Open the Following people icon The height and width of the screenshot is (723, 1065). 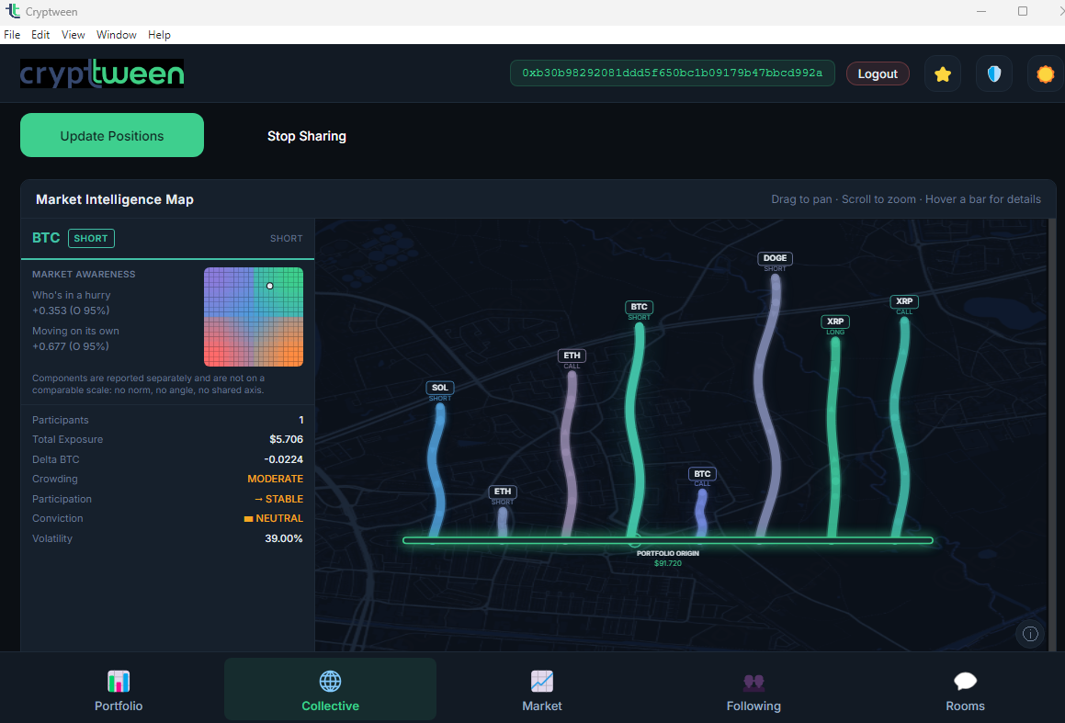point(753,682)
